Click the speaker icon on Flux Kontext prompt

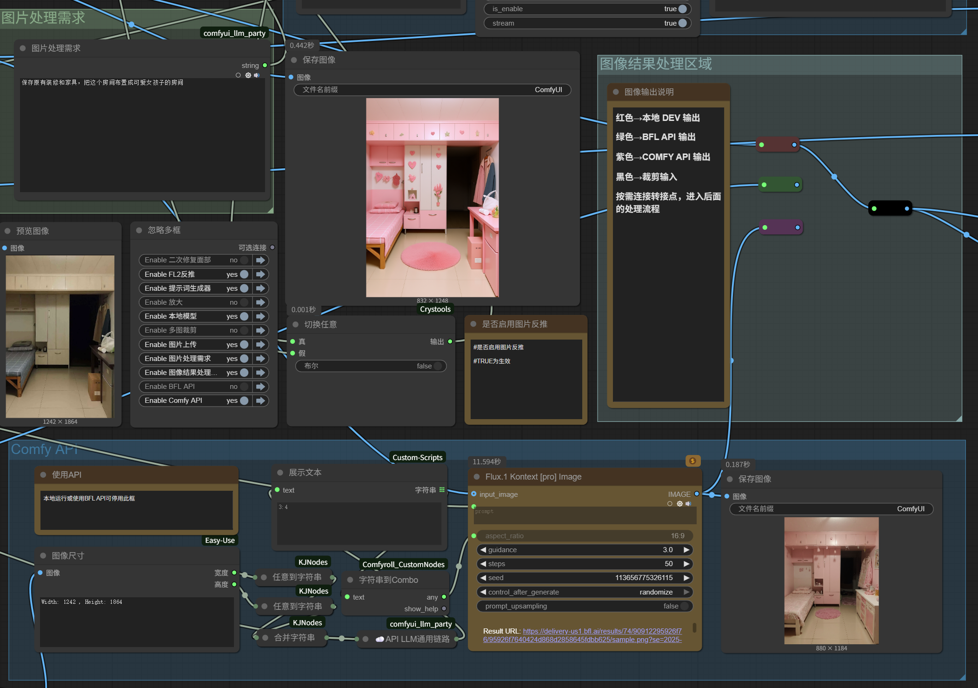(x=688, y=503)
